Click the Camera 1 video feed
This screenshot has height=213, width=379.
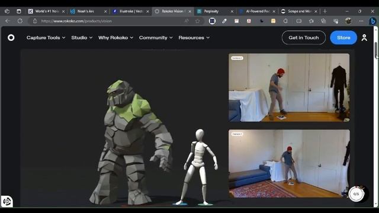pos(289,164)
